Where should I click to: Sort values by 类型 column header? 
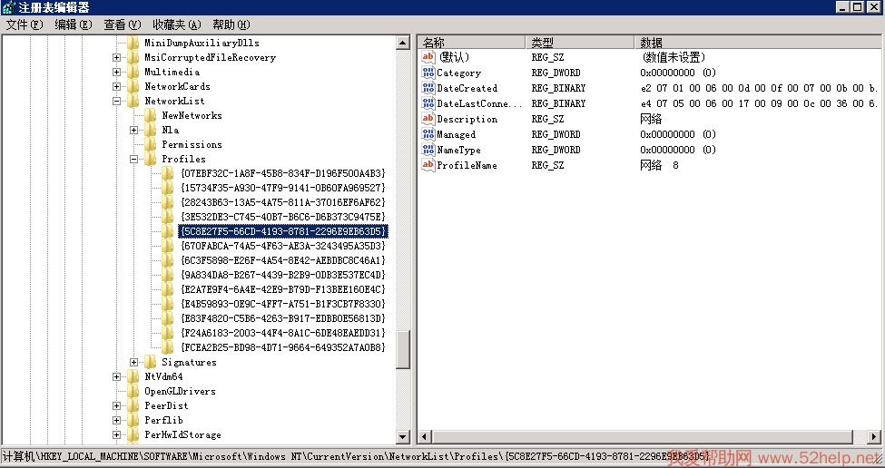coord(580,43)
